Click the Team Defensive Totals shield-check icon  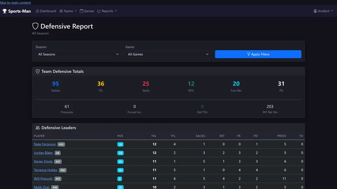tap(38, 71)
